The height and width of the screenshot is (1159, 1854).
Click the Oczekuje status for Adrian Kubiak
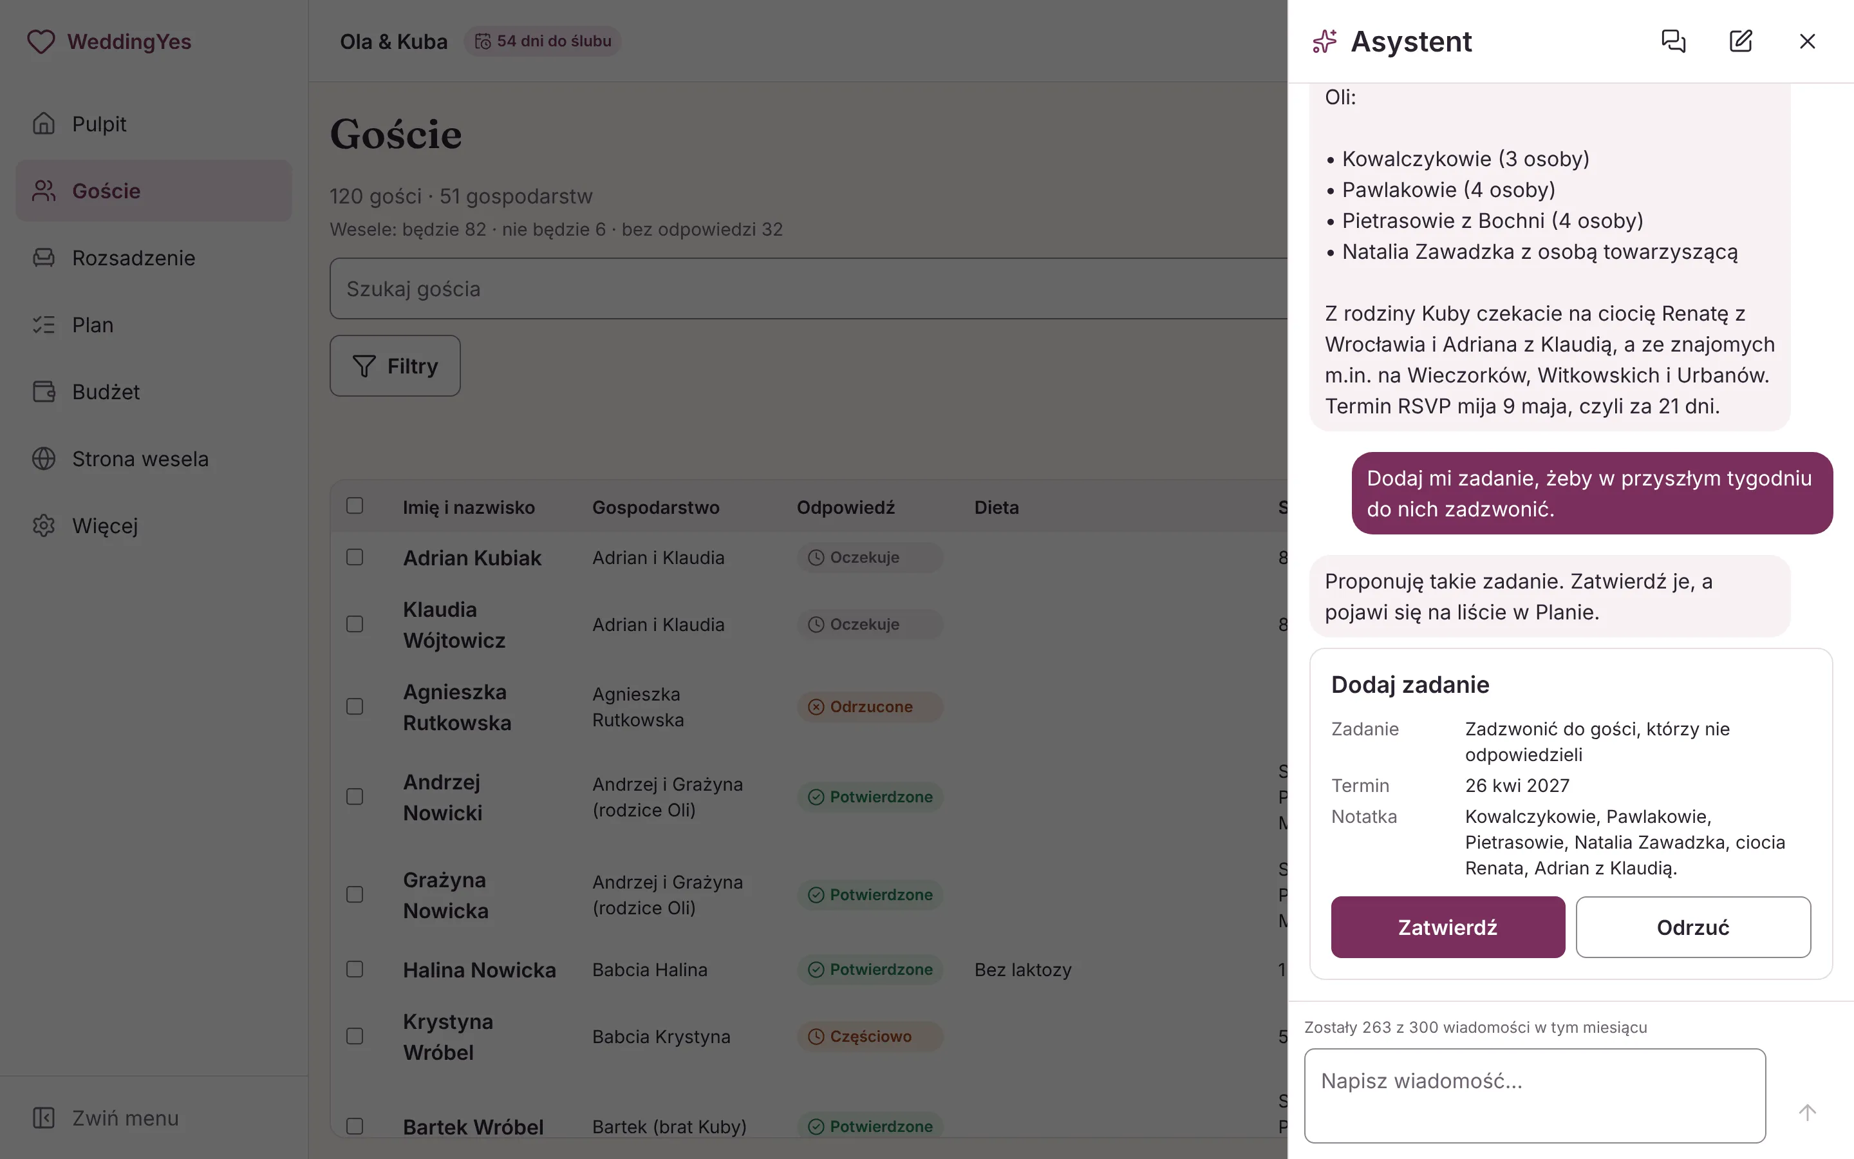[x=870, y=557]
